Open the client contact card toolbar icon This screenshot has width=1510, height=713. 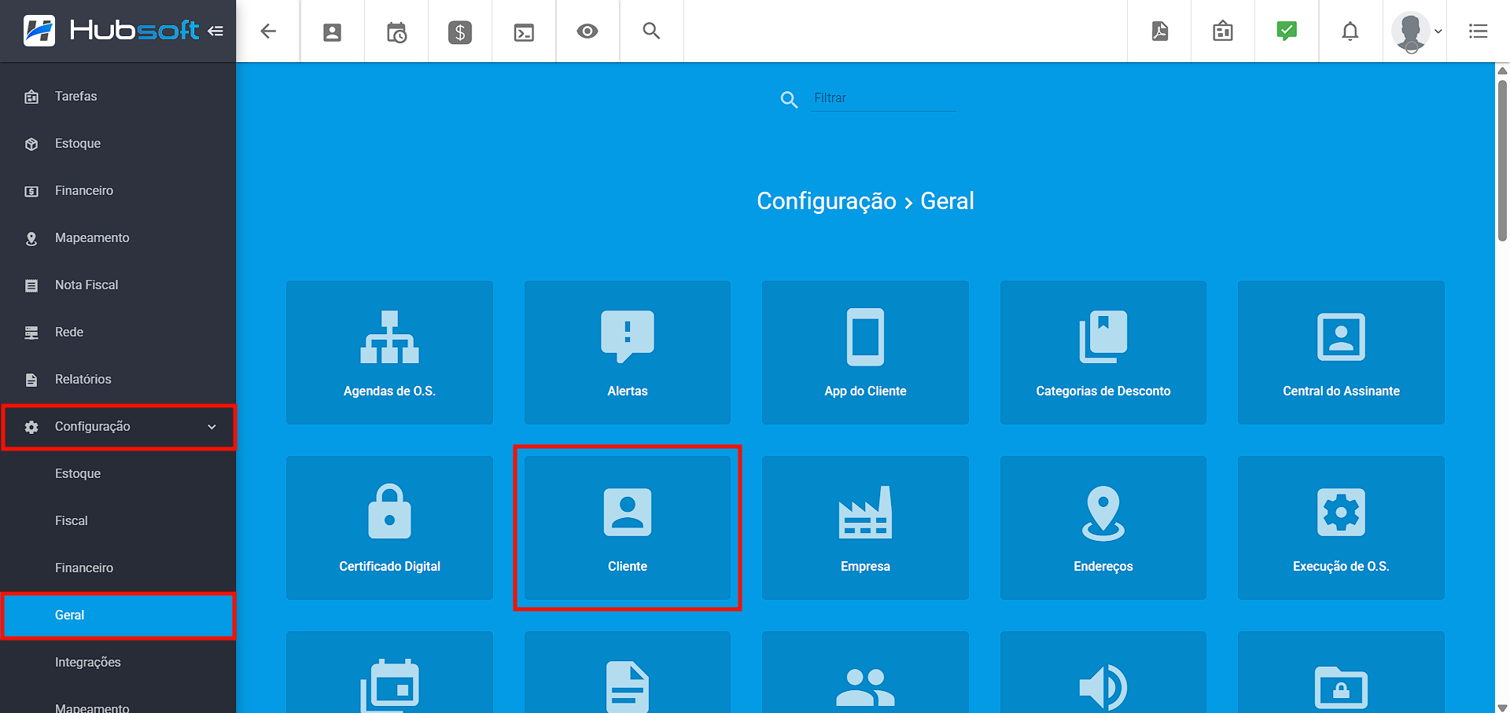point(332,31)
